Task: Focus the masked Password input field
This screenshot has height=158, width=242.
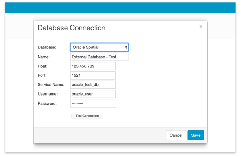Action: (x=93, y=103)
